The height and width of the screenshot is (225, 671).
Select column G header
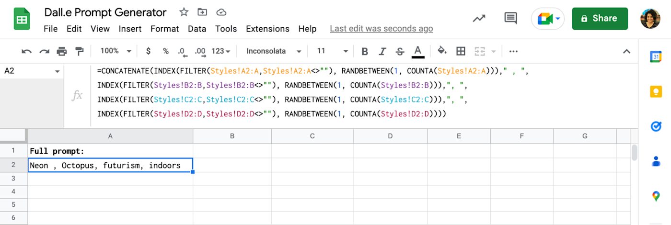585,136
